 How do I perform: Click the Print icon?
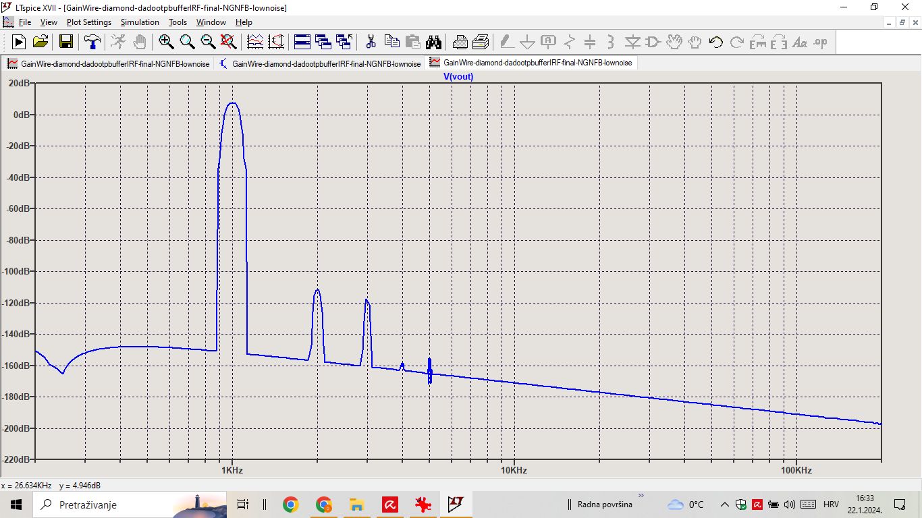click(481, 42)
